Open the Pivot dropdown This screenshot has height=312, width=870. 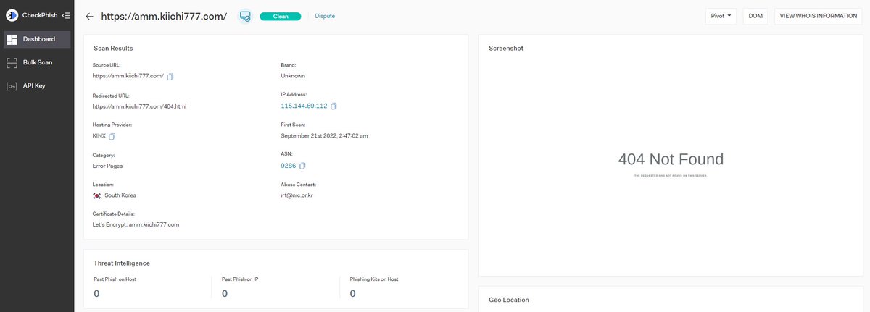pos(721,16)
